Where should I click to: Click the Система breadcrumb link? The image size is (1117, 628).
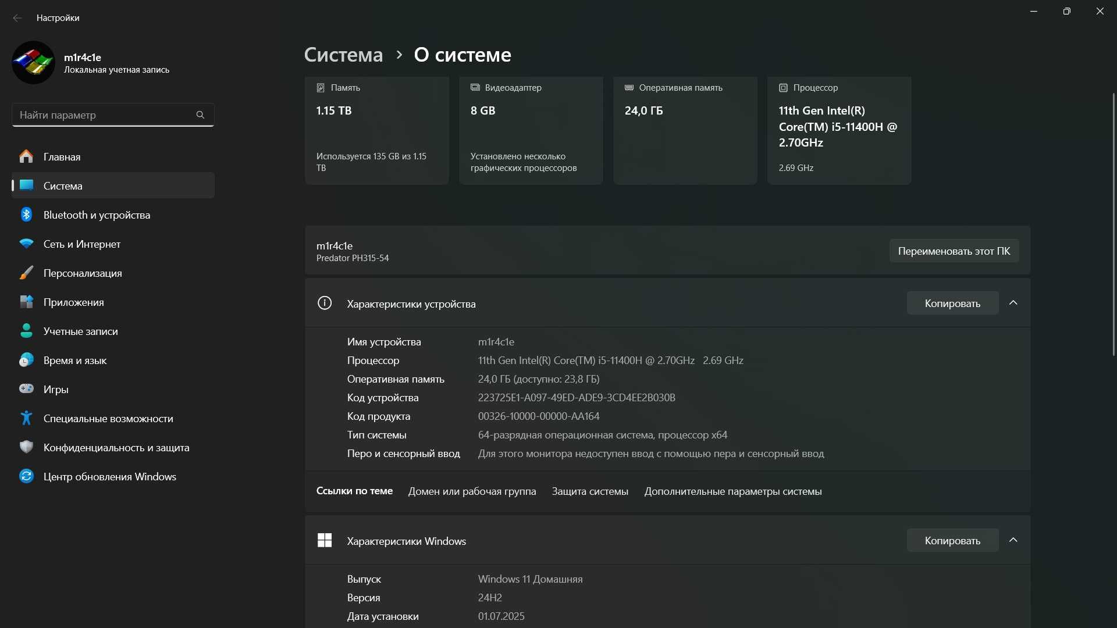coord(343,55)
